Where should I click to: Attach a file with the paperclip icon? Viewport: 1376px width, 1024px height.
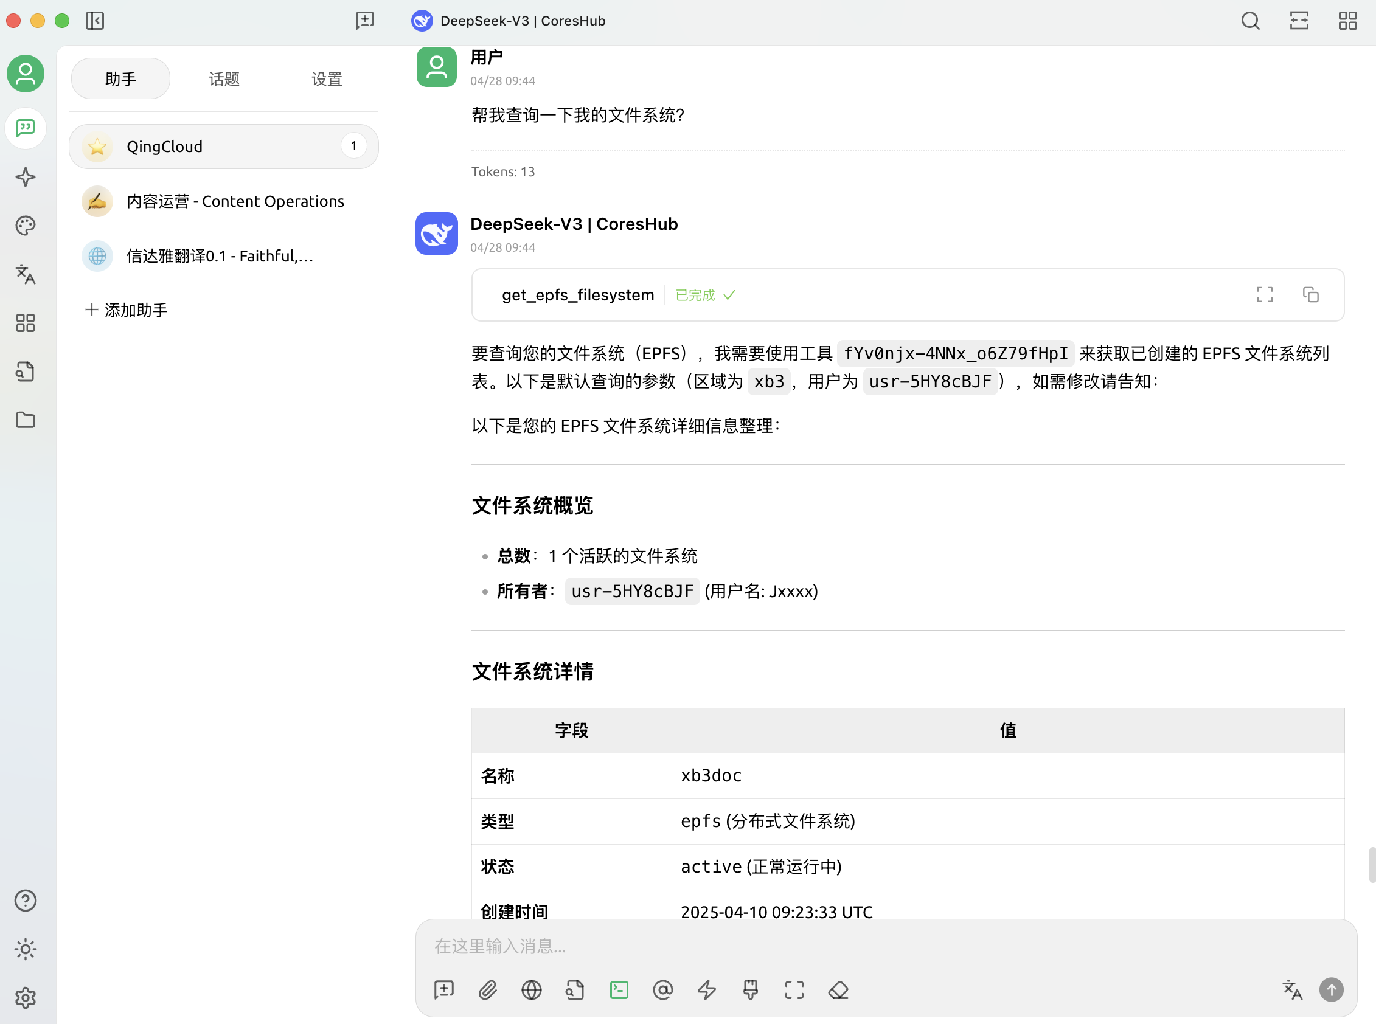point(488,990)
